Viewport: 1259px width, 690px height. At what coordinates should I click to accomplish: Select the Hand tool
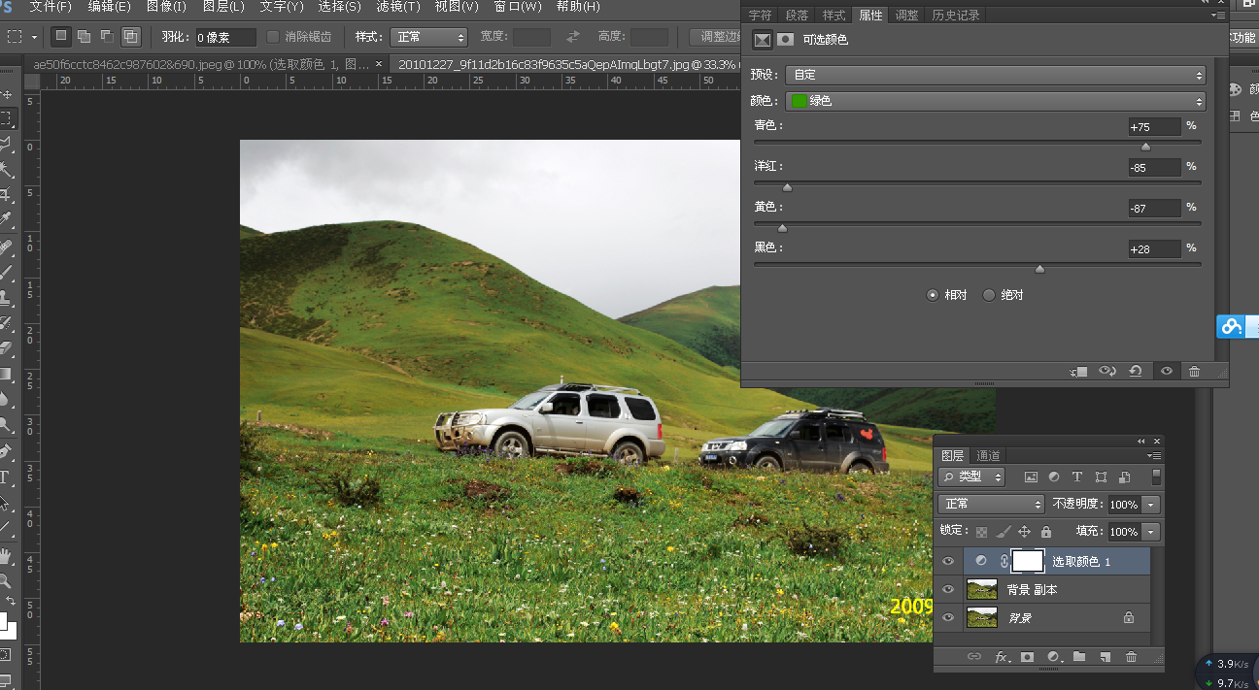coord(6,556)
